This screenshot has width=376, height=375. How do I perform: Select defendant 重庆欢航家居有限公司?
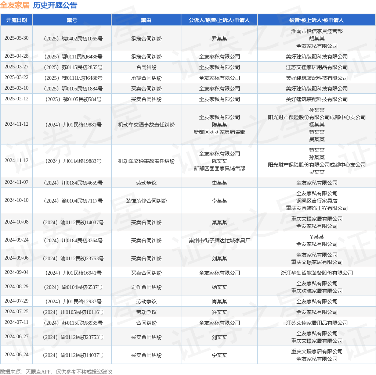317,291
